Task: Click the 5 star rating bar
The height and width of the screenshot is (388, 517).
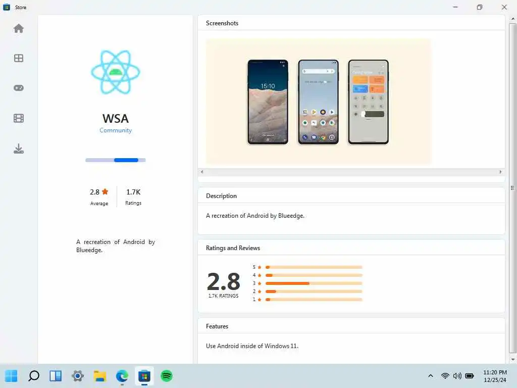Action: point(314,267)
